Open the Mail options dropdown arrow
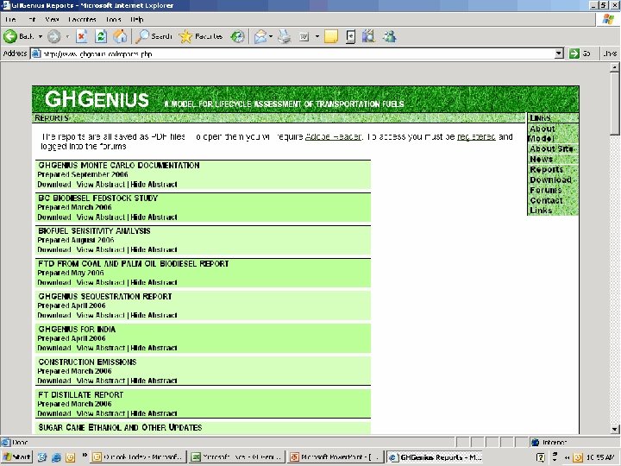This screenshot has width=621, height=466. tap(271, 36)
